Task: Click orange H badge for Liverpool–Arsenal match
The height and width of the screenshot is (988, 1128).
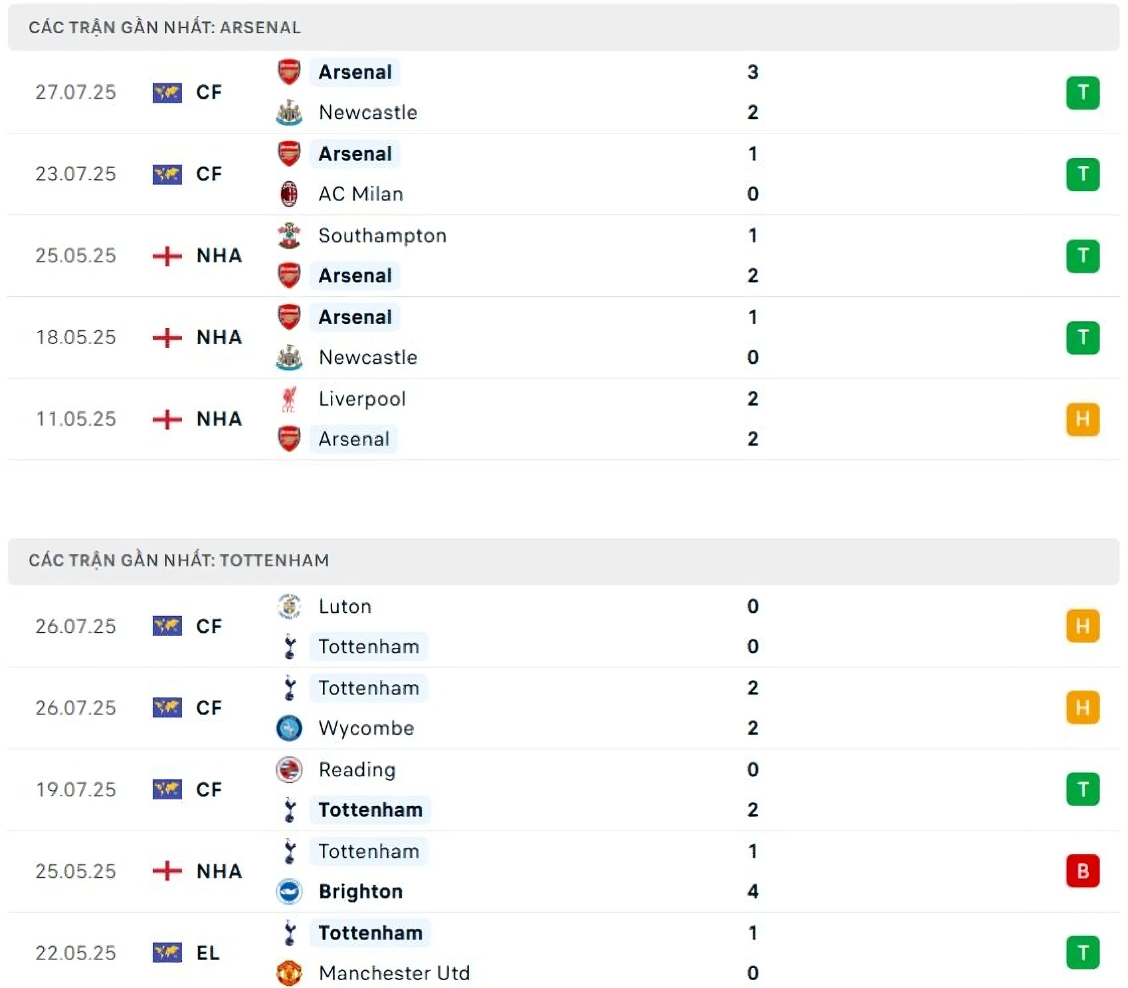Action: [x=1082, y=420]
